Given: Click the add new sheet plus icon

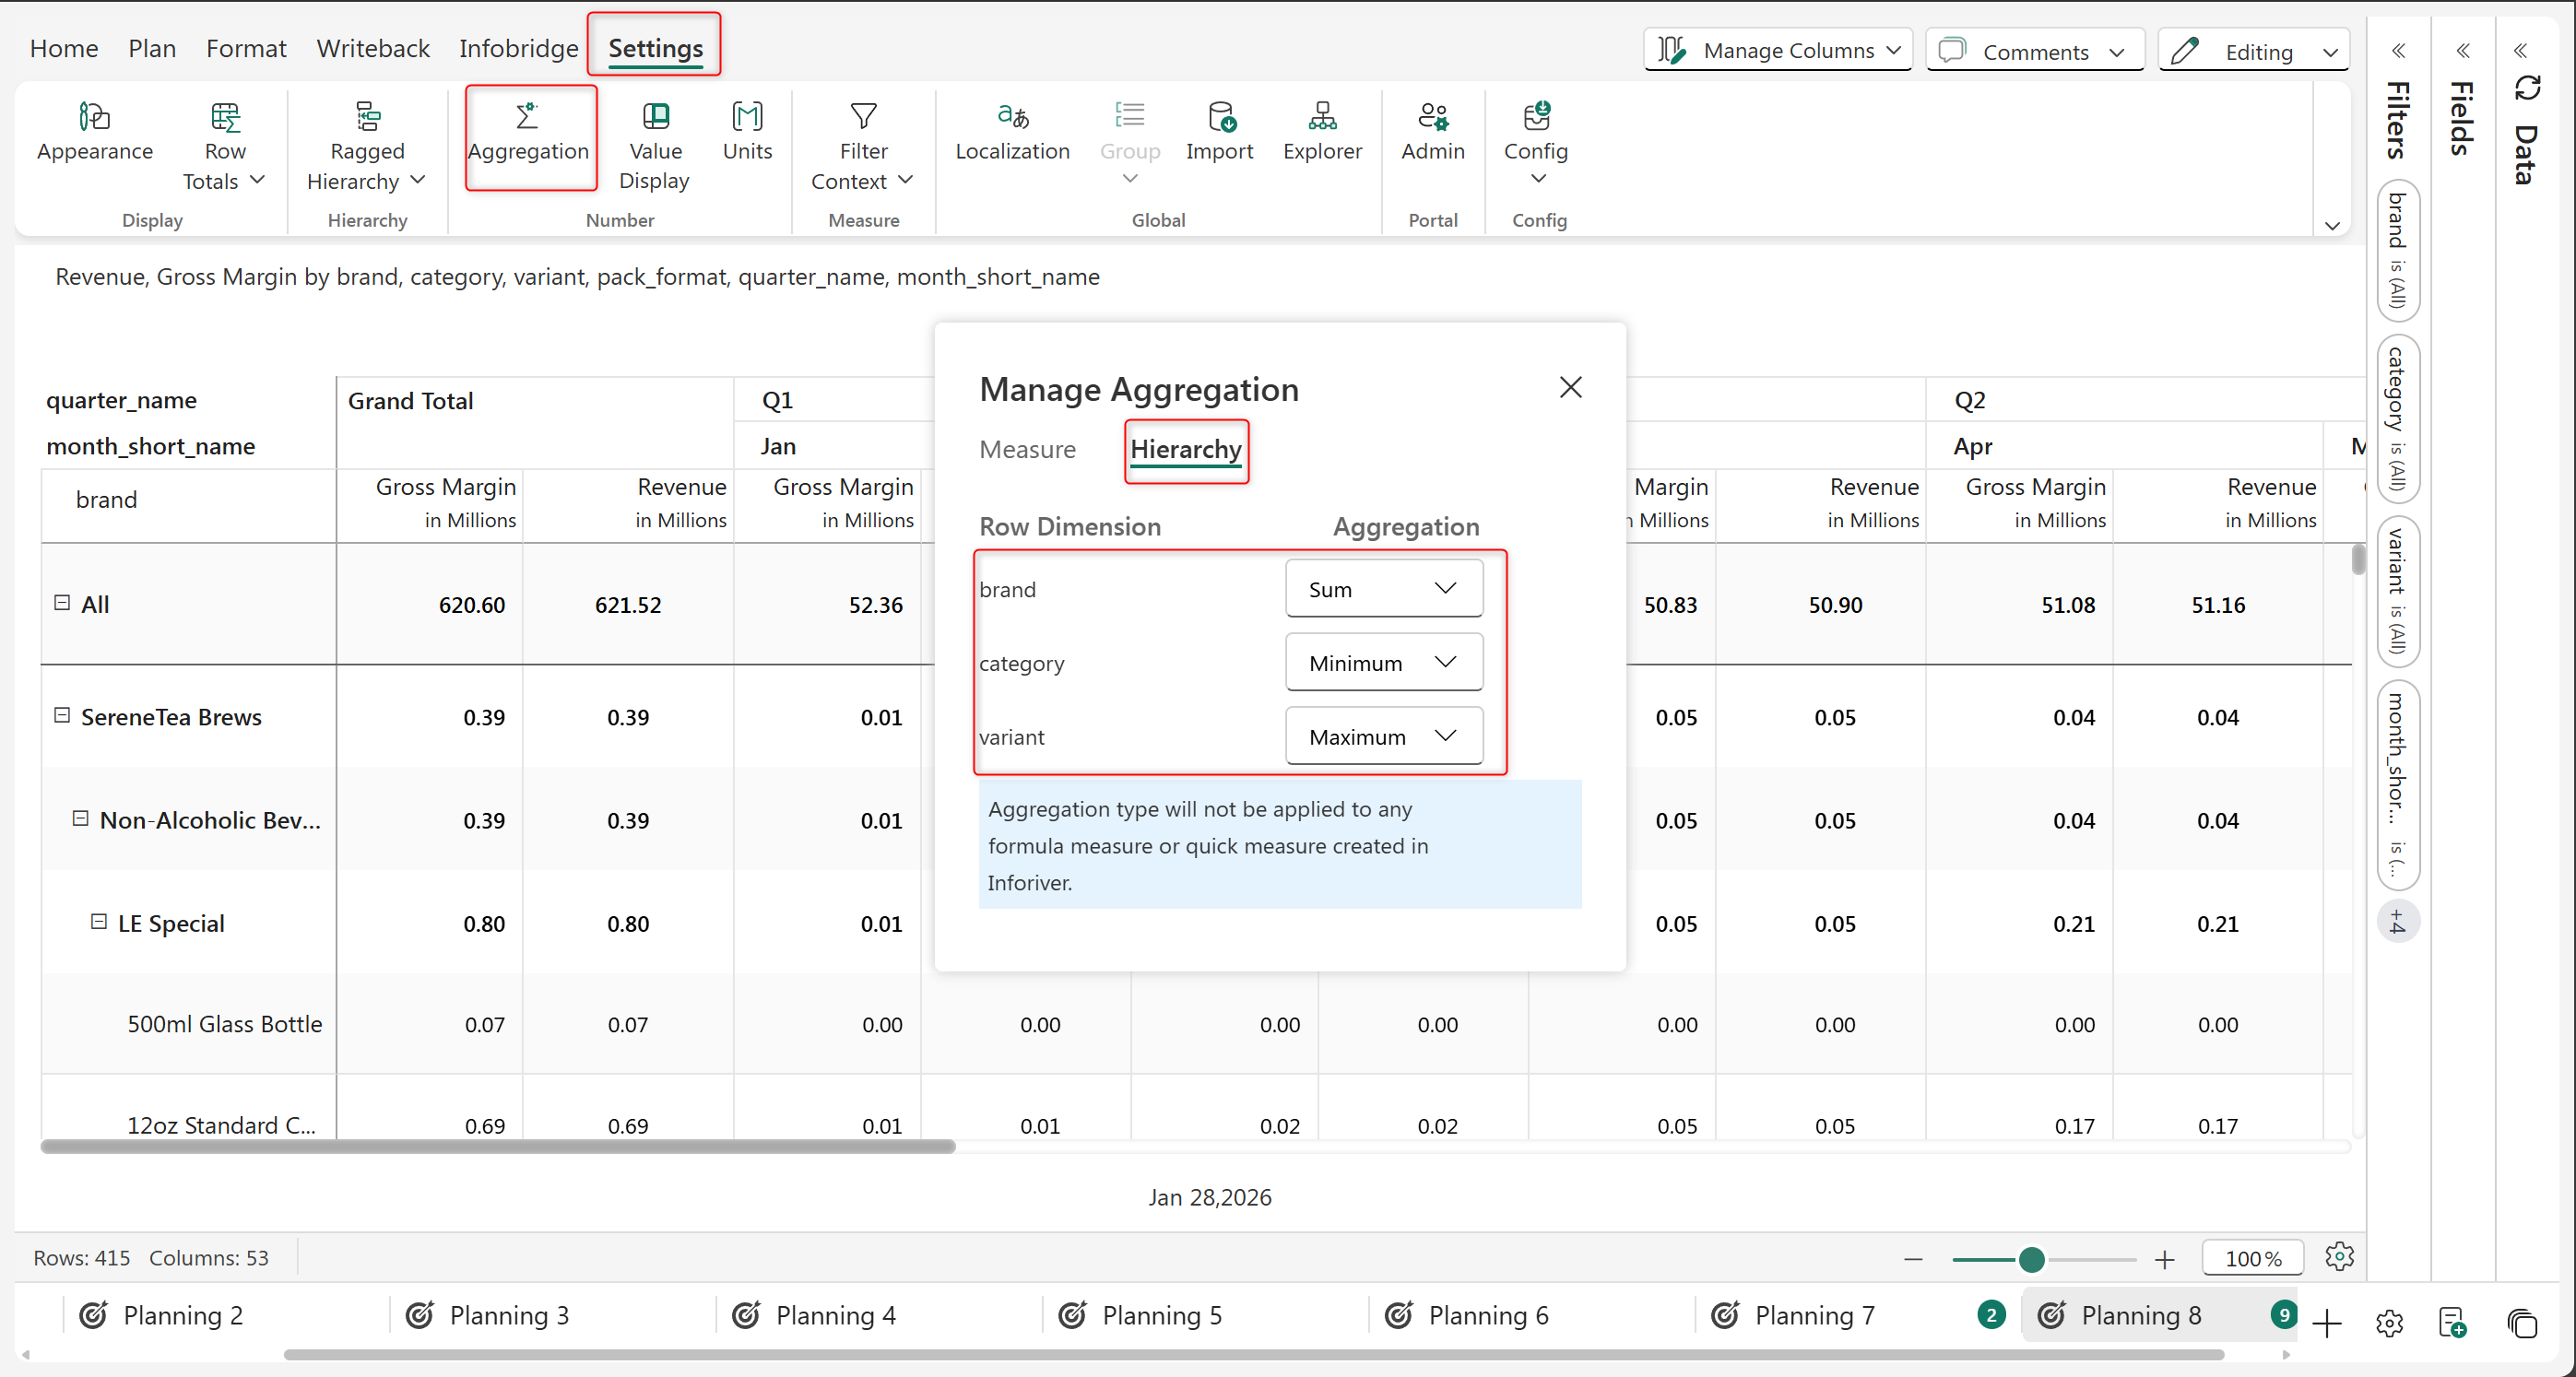Looking at the screenshot, I should 2327,1323.
